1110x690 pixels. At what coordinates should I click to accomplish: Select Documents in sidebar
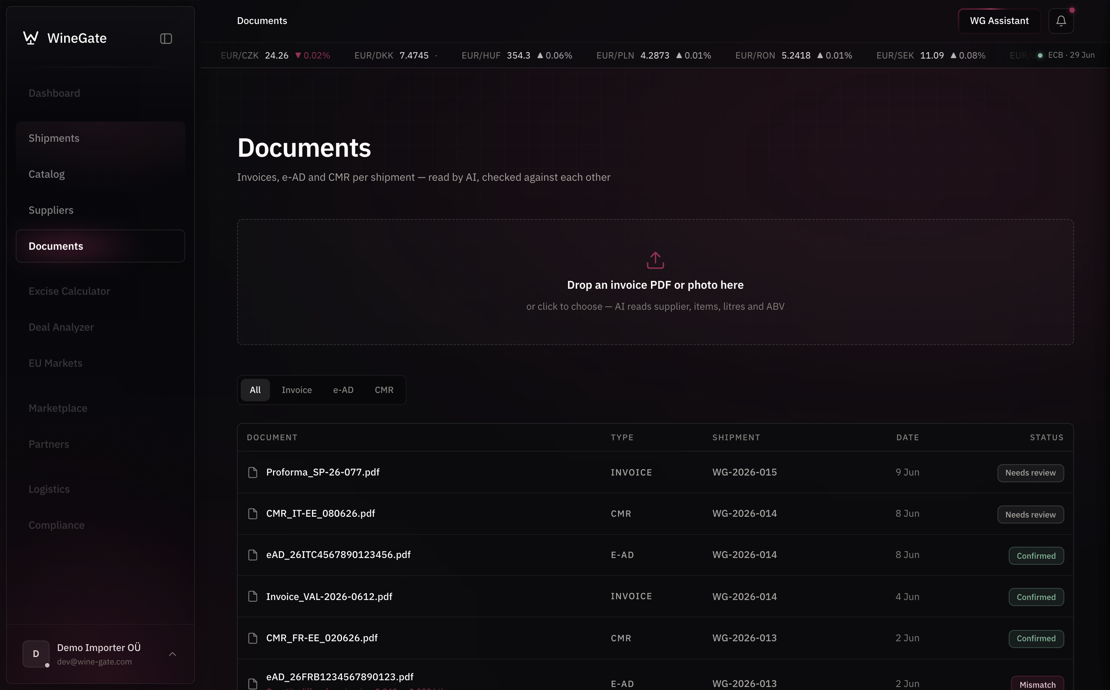100,246
